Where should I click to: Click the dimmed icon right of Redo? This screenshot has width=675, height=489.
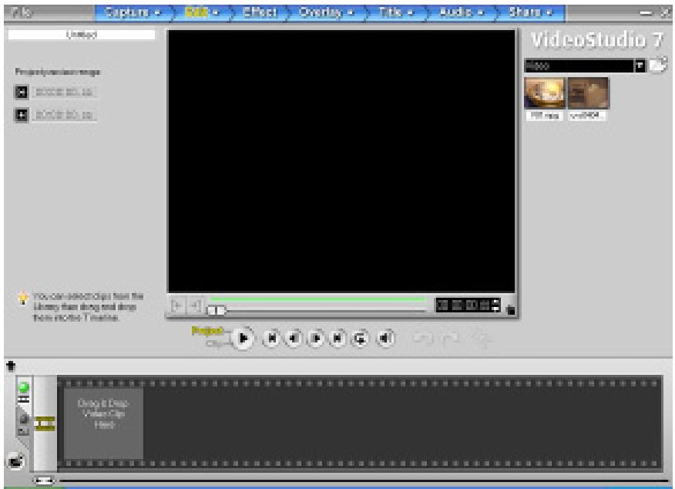click(x=482, y=339)
